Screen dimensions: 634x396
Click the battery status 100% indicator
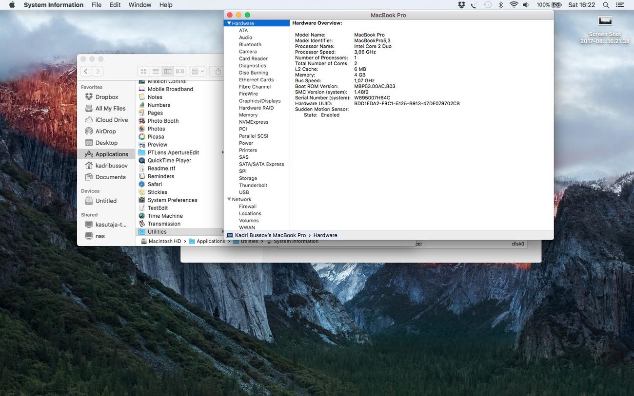tap(549, 5)
